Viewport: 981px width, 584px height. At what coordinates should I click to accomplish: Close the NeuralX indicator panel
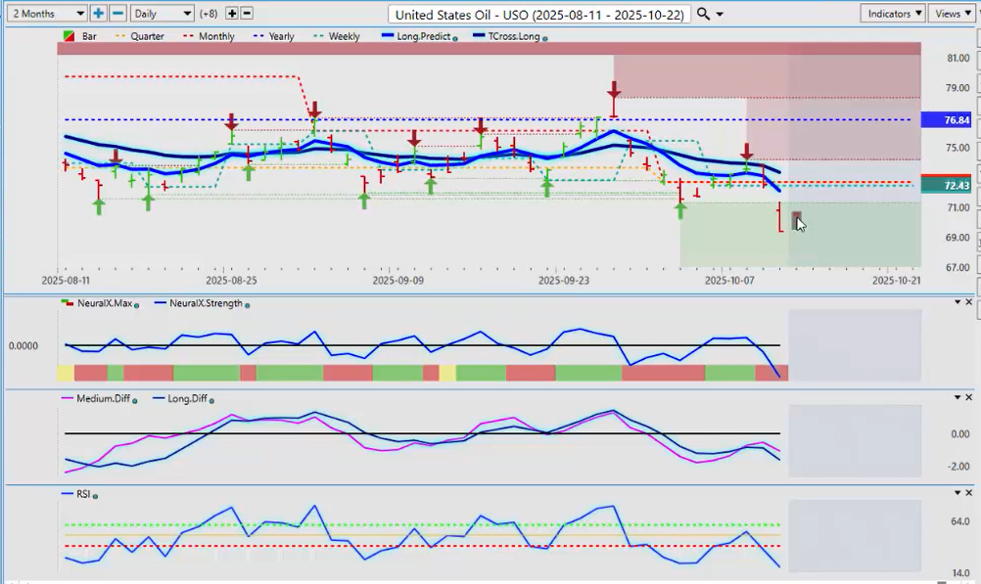tap(969, 302)
